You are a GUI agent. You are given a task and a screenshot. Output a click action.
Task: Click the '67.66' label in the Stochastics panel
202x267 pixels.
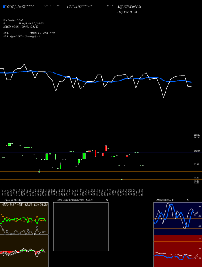pyautogui.click(x=196, y=213)
